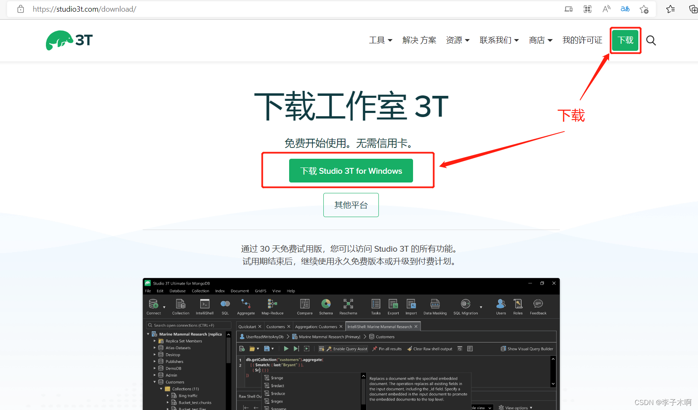Add page to favorites star icon

(644, 9)
